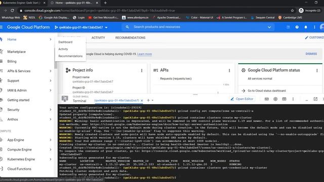Screen dimensions: 324x182
Task: Expand the Home submenu chevron
Action: pyautogui.click(x=51, y=39)
